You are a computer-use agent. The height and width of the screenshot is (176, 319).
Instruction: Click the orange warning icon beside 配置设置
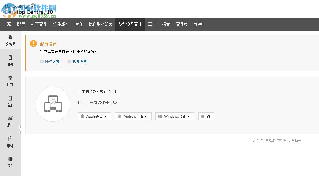click(34, 43)
